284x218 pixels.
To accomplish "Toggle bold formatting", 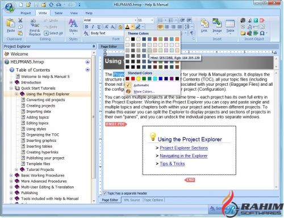I will 86,27.
